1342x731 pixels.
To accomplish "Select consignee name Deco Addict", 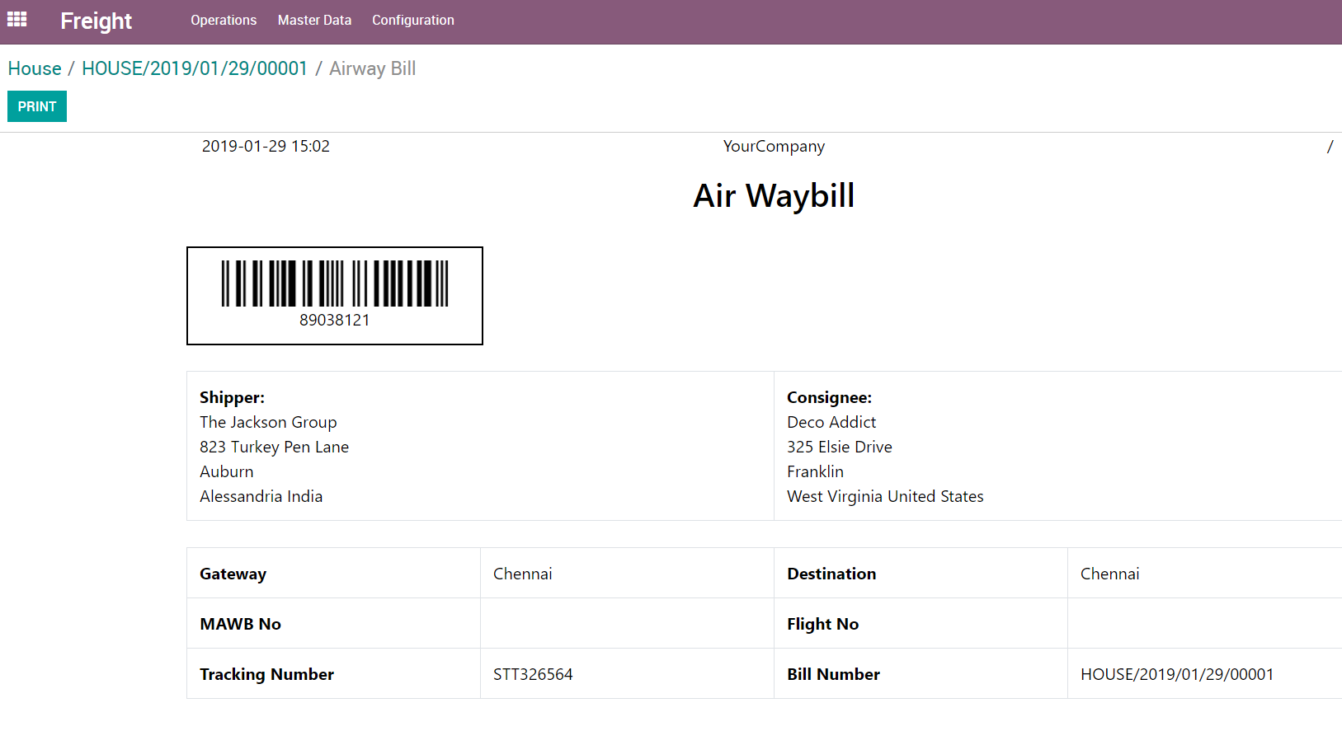I will [x=831, y=422].
